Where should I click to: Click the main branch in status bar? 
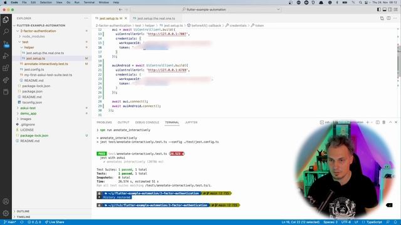pos(10,222)
